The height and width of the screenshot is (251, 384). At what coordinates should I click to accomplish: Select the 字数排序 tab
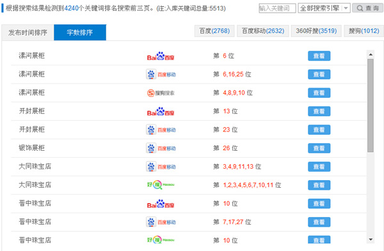(80, 33)
